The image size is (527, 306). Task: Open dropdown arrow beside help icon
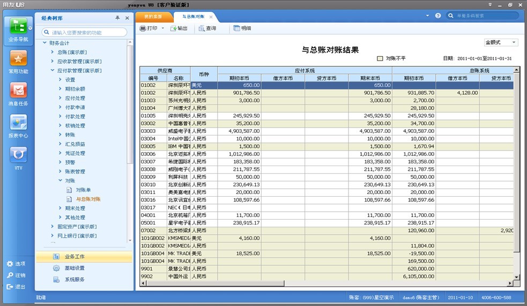pos(427,16)
